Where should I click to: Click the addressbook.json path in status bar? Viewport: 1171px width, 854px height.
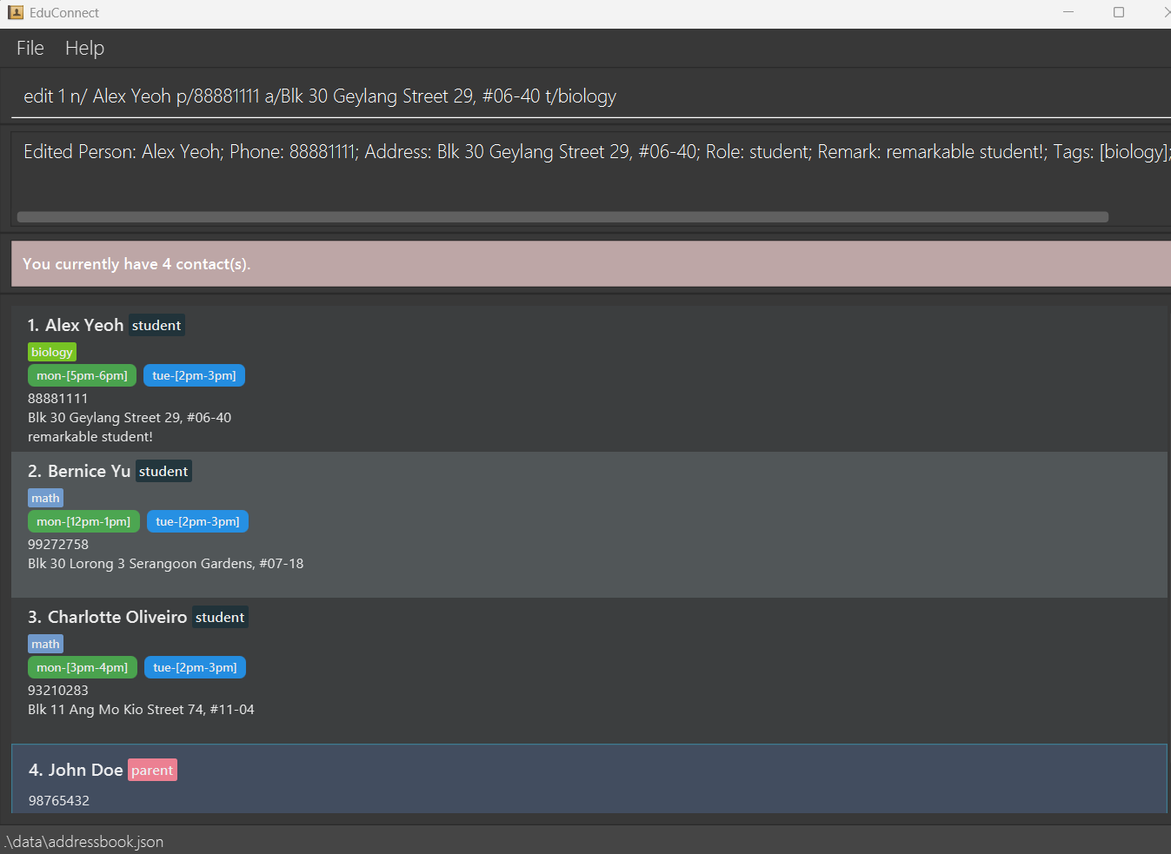pos(83,842)
